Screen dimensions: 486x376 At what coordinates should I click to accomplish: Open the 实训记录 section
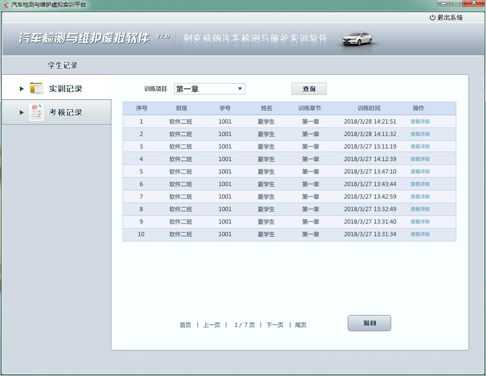pyautogui.click(x=65, y=89)
